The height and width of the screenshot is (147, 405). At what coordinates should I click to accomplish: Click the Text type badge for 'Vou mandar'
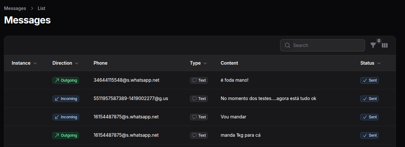199,117
